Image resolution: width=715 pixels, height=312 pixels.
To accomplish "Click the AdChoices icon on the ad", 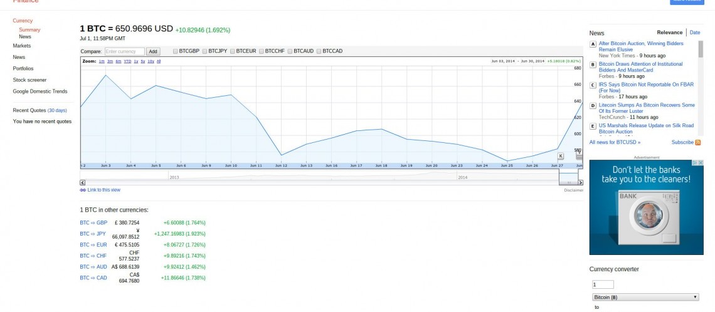I will [x=696, y=163].
